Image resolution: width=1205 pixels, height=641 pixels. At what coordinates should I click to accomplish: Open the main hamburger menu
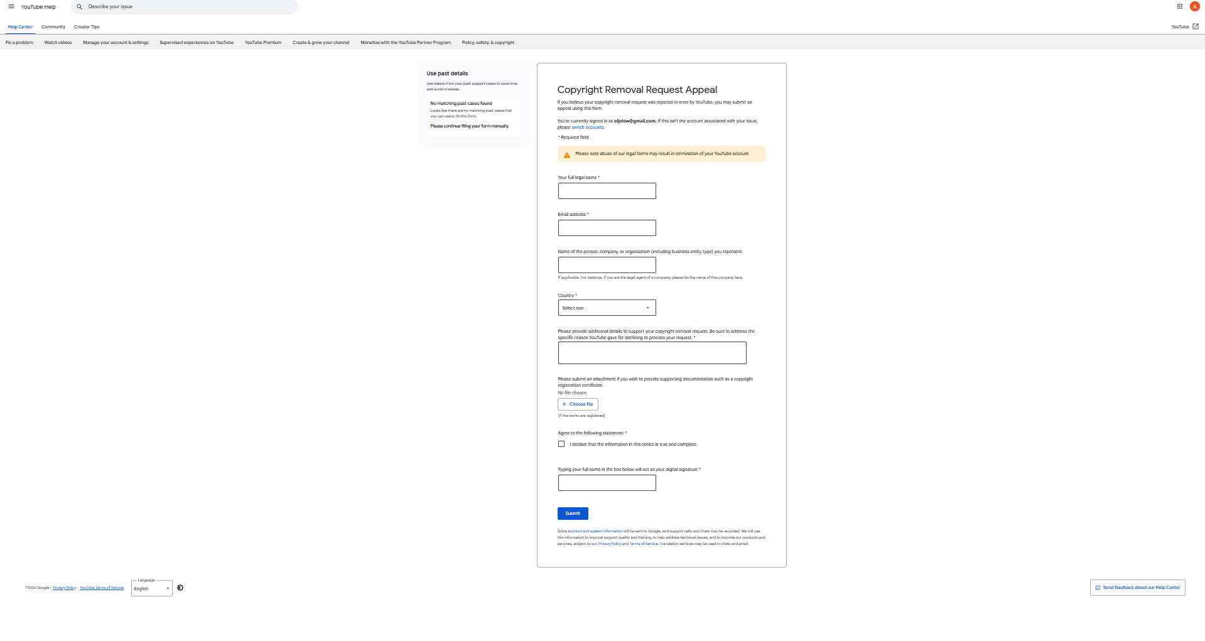coord(11,6)
